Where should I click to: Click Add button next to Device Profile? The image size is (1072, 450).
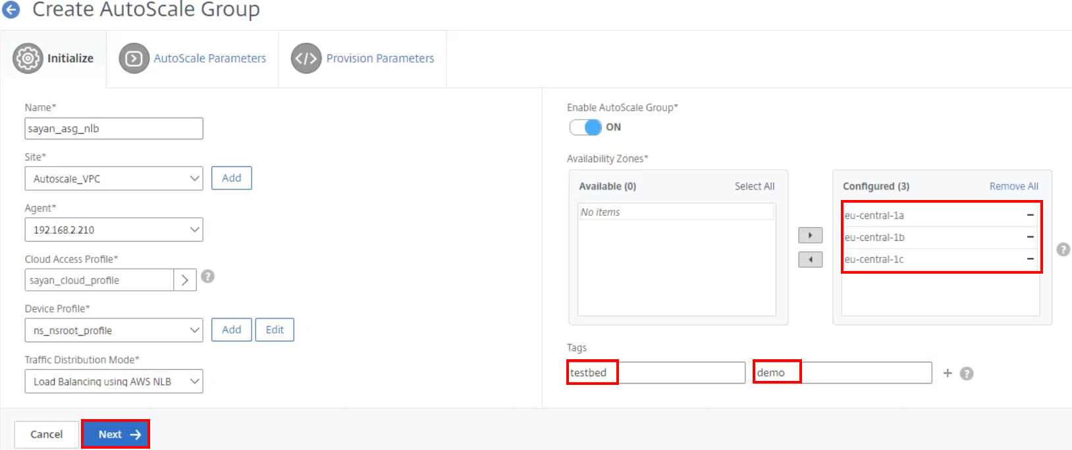click(x=232, y=330)
